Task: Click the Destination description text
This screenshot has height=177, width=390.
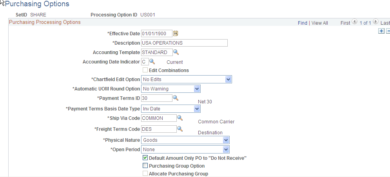Action: [x=210, y=133]
